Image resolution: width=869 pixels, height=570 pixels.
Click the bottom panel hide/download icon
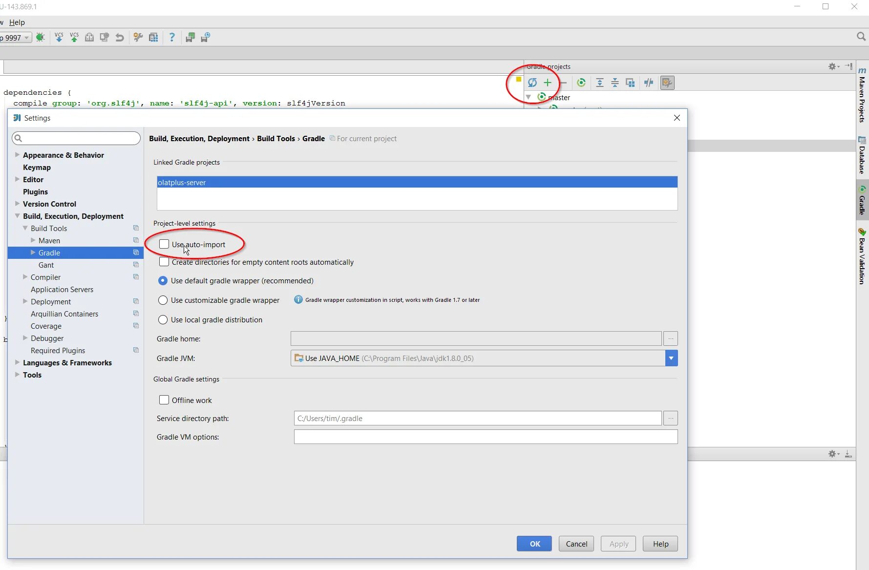[848, 454]
